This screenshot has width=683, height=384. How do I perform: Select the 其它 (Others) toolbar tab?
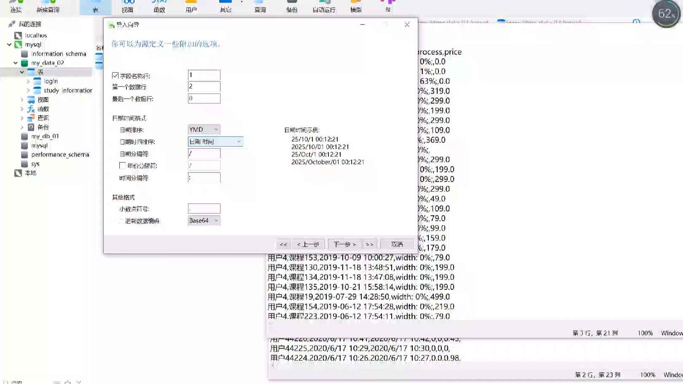tap(226, 6)
